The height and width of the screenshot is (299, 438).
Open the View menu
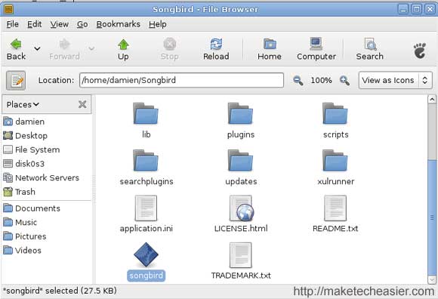click(x=59, y=24)
